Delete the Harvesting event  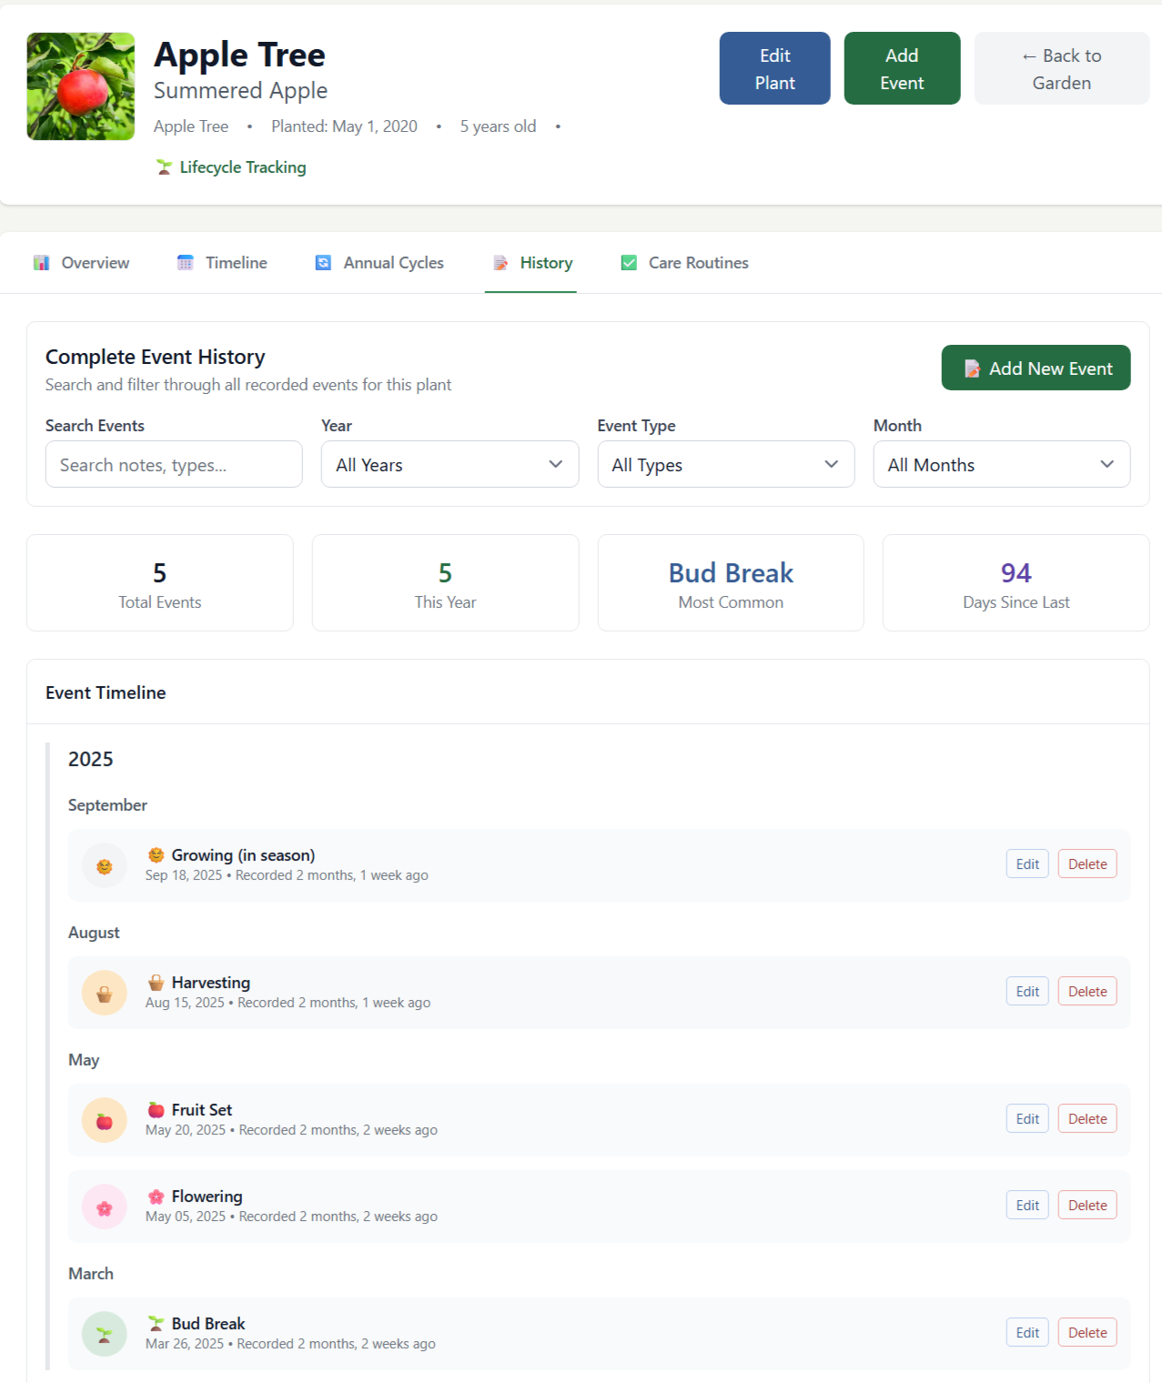point(1086,992)
